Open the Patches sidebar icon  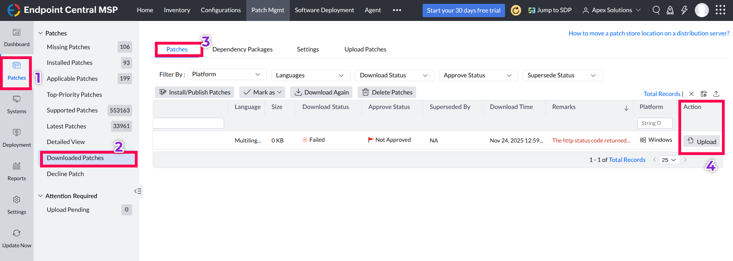(x=16, y=66)
